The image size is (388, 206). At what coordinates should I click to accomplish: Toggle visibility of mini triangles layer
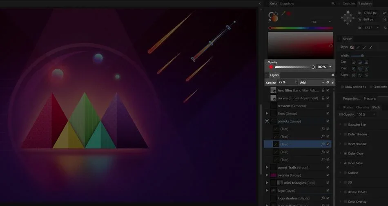(328, 183)
